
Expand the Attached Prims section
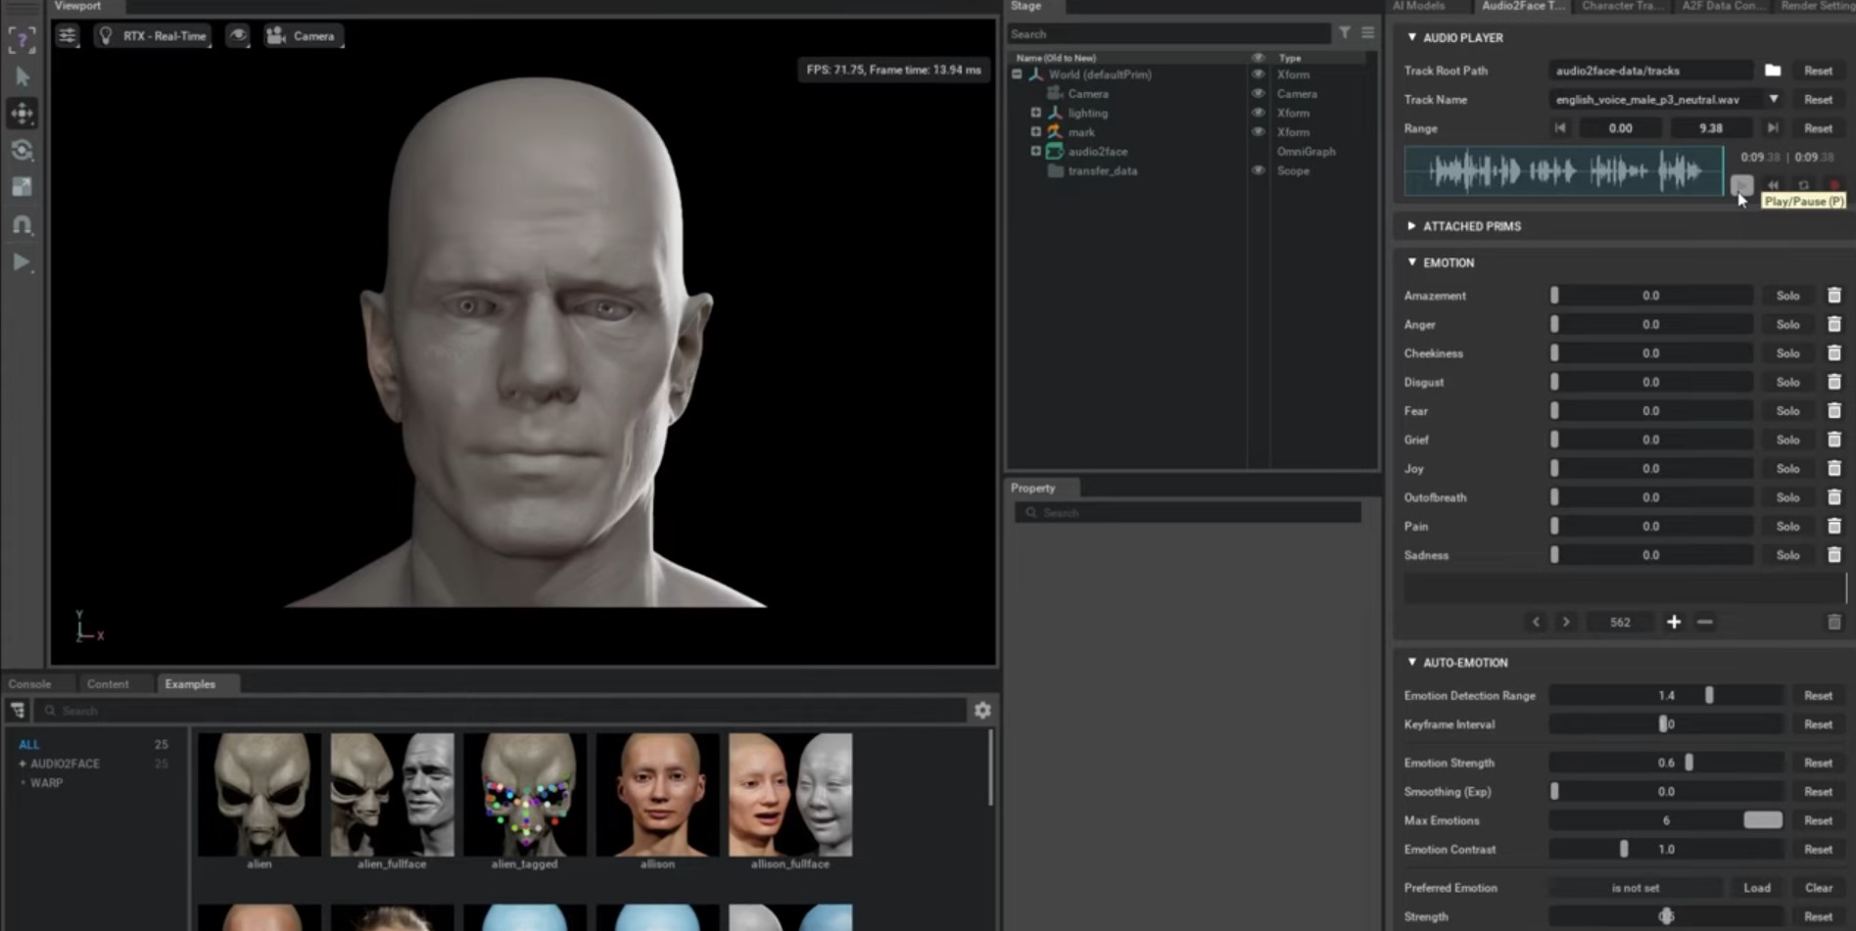pyautogui.click(x=1411, y=226)
